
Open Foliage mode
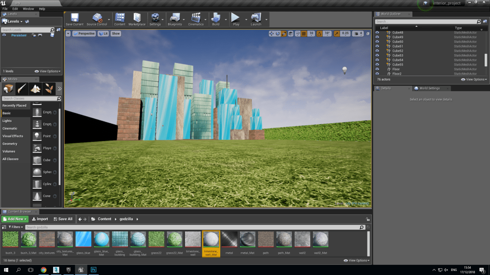48,89
